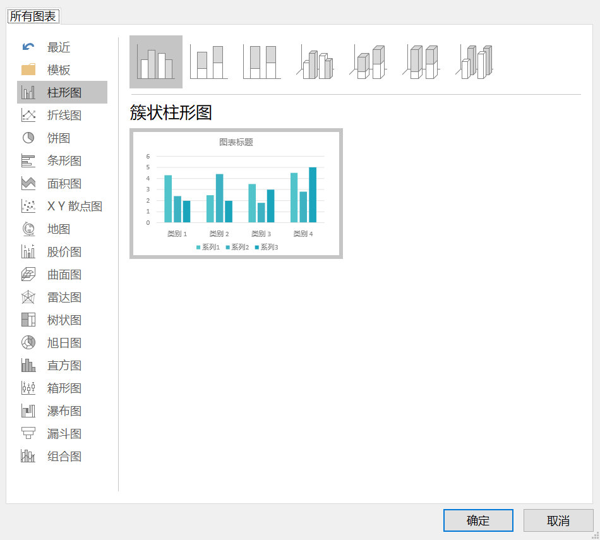This screenshot has height=540, width=600.
Task: Choose 漏斗图 in the chart type list
Action: [62, 434]
